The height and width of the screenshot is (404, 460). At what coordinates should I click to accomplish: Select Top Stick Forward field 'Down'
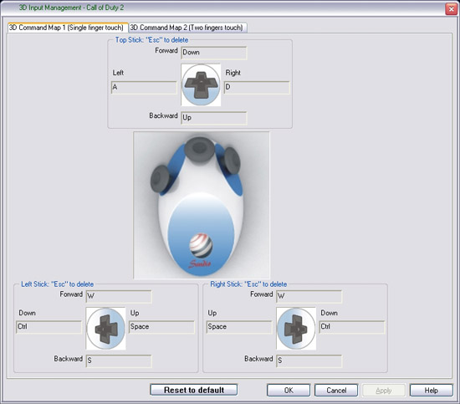pos(214,53)
